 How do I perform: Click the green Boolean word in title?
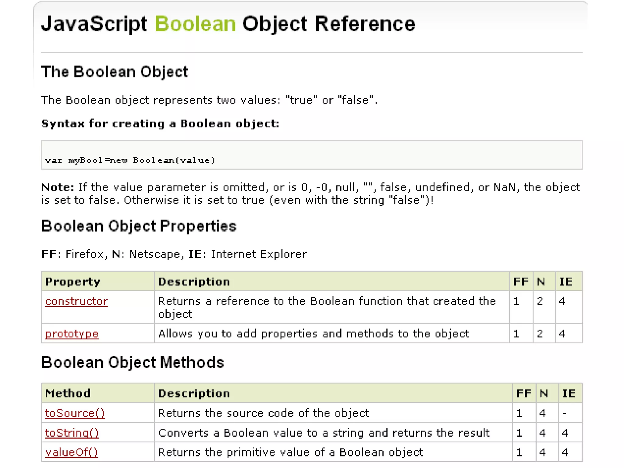point(195,24)
